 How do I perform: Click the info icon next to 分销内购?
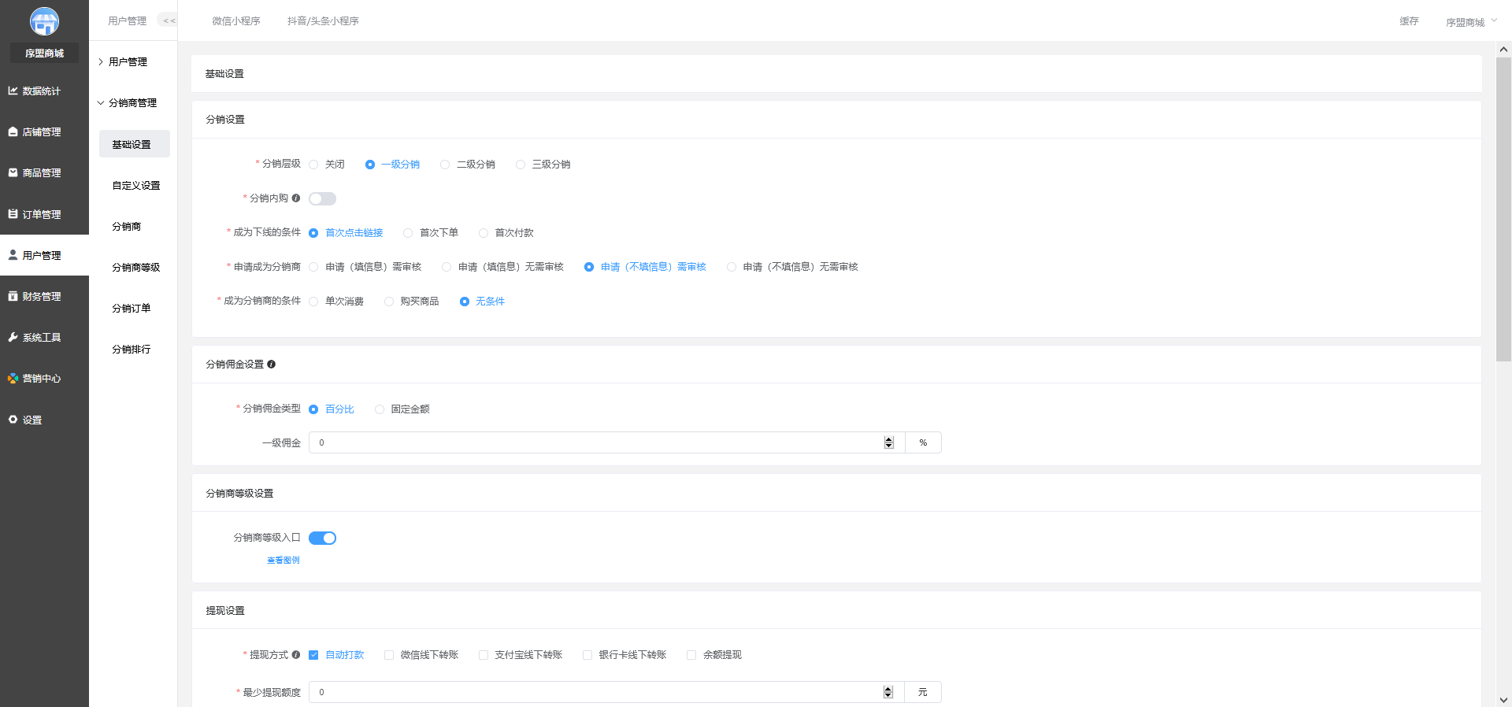(296, 198)
